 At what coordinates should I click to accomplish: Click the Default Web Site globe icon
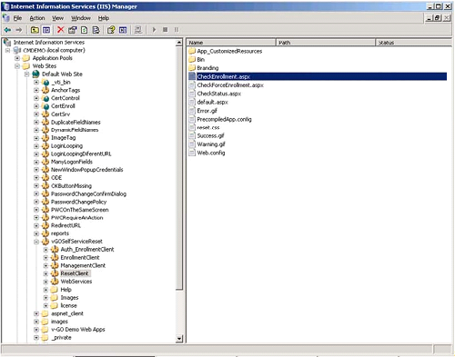[35, 74]
